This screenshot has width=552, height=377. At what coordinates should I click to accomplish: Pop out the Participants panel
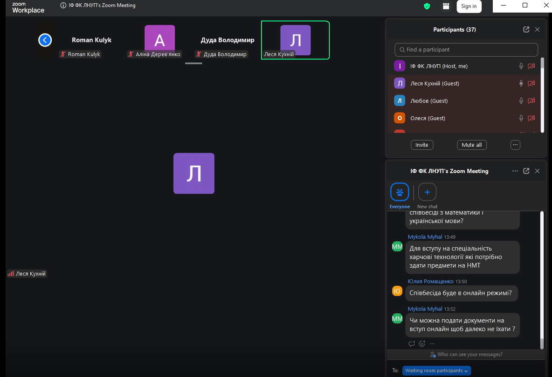(x=526, y=29)
